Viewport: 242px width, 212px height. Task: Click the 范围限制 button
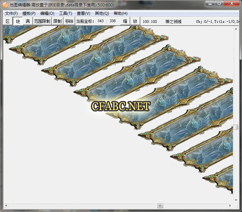pos(42,21)
